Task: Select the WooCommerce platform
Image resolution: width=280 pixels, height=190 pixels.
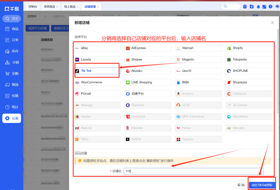Action: tap(97, 82)
